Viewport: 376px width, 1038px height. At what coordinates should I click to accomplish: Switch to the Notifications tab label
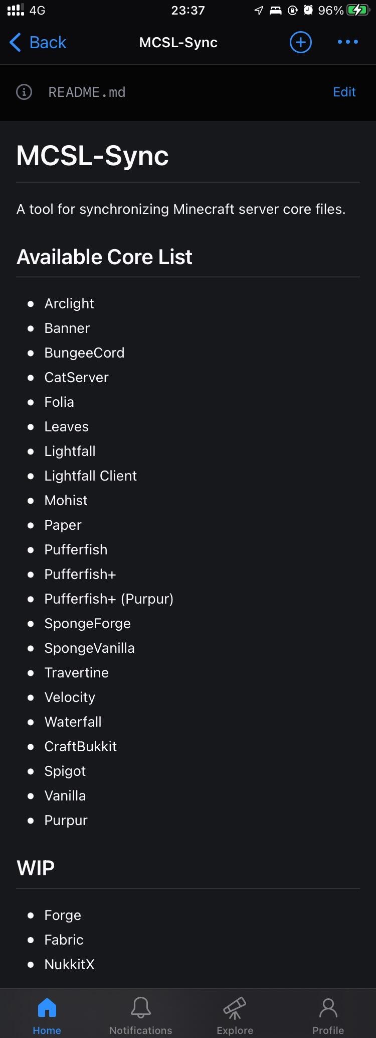tap(141, 1030)
